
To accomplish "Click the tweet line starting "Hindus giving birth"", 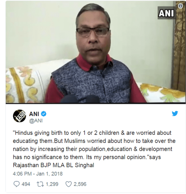I will (x=92, y=133).
